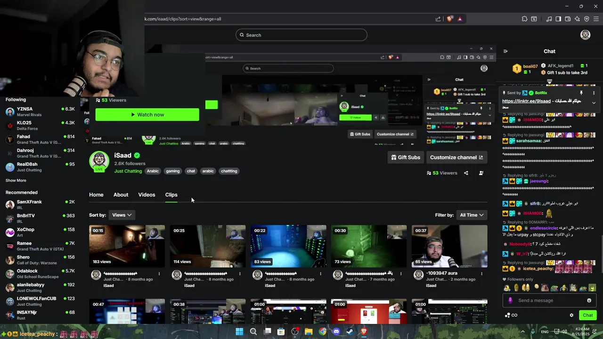Collapse the chat panel with arrow icon
Viewport: 603px width, 339px height.
[x=505, y=51]
